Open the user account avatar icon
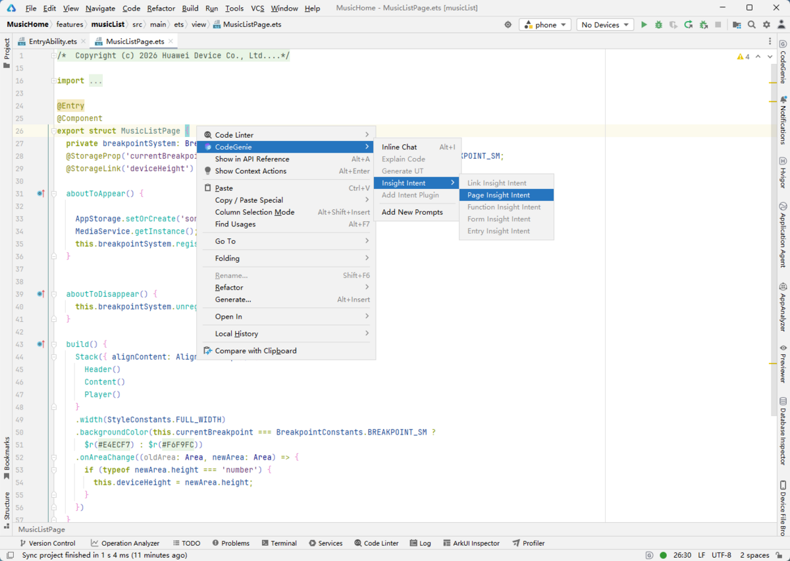 tap(781, 25)
